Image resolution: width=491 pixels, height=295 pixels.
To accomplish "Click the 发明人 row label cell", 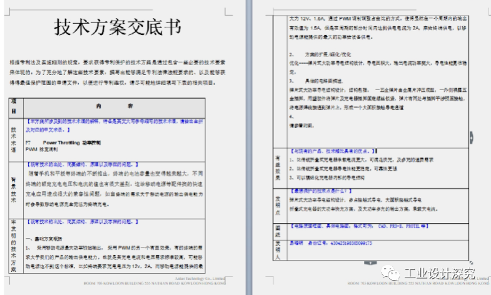I will [278, 248].
